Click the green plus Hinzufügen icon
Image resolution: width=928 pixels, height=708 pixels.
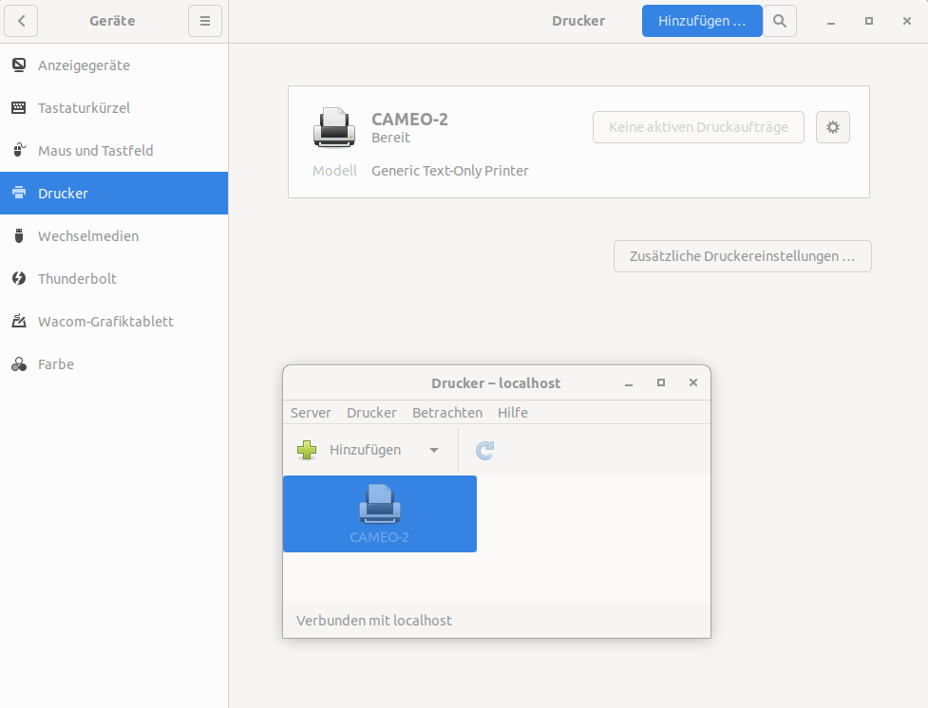(307, 450)
